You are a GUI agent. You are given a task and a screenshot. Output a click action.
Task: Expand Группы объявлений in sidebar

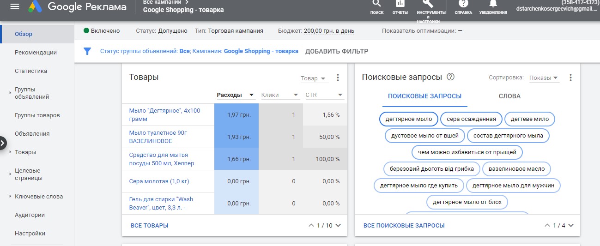[10, 93]
